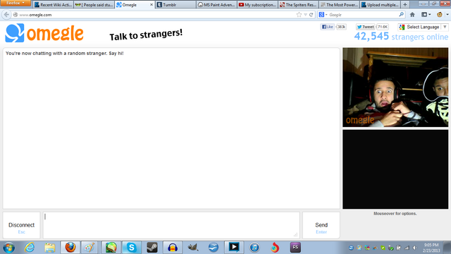Open Steam from the taskbar
This screenshot has width=451, height=254.
(152, 248)
